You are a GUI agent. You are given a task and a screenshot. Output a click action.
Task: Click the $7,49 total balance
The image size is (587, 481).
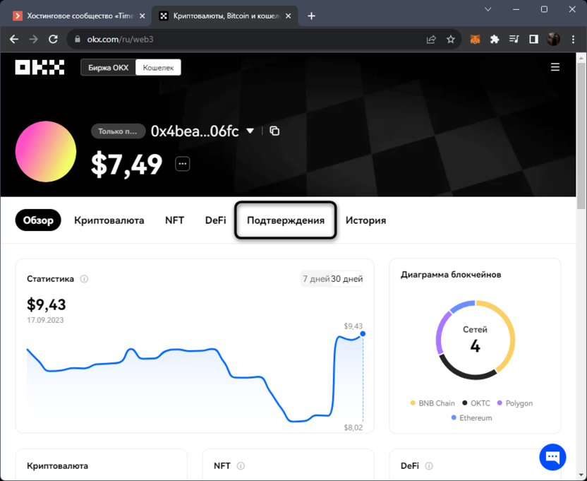pos(126,165)
